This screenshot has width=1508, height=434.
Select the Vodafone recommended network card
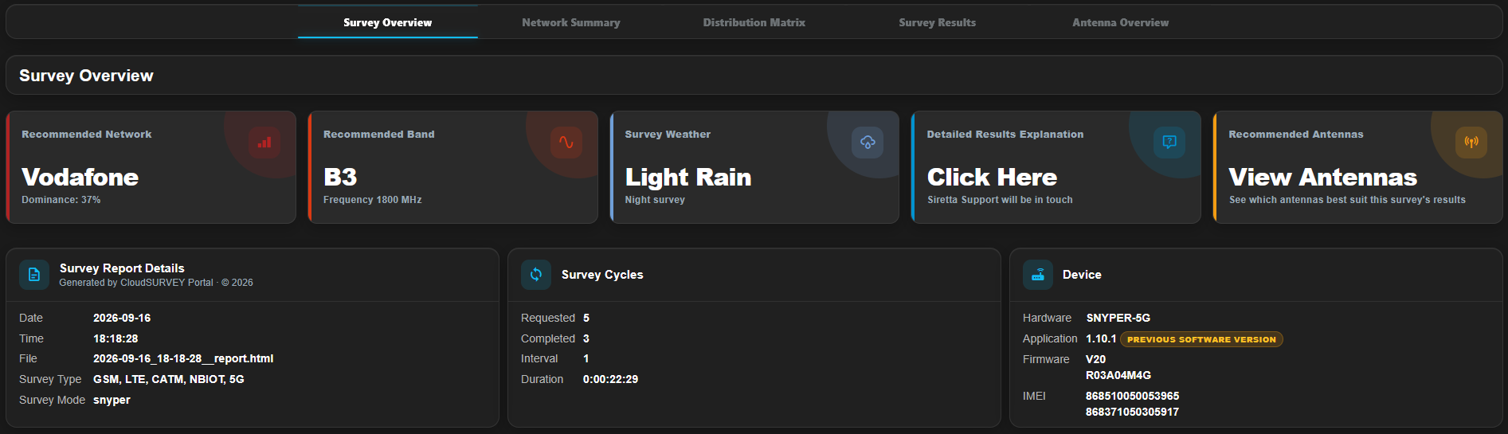(151, 167)
